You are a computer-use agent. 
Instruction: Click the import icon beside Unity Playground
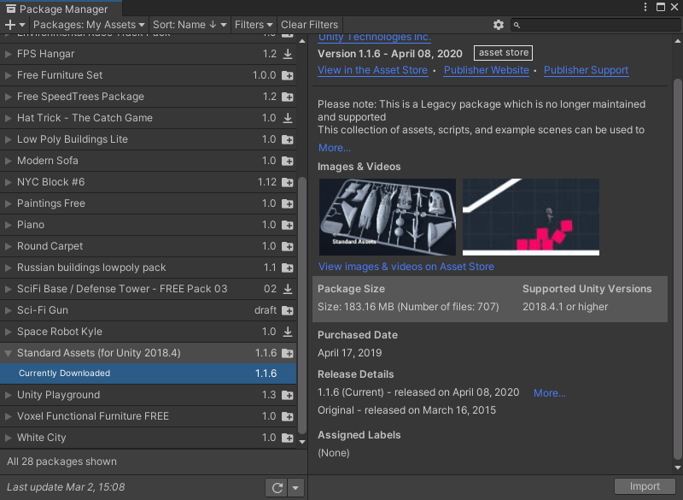pyautogui.click(x=288, y=395)
